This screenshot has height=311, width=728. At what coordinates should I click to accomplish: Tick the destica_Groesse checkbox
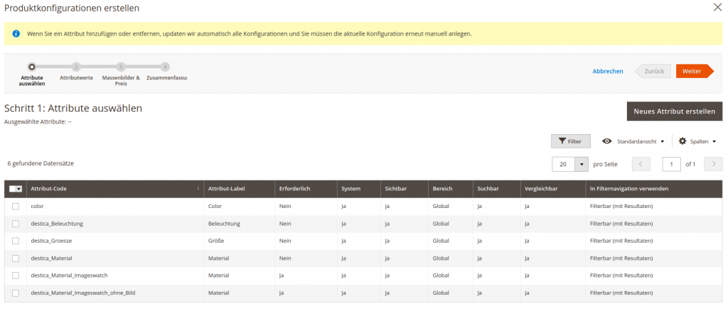tap(16, 241)
